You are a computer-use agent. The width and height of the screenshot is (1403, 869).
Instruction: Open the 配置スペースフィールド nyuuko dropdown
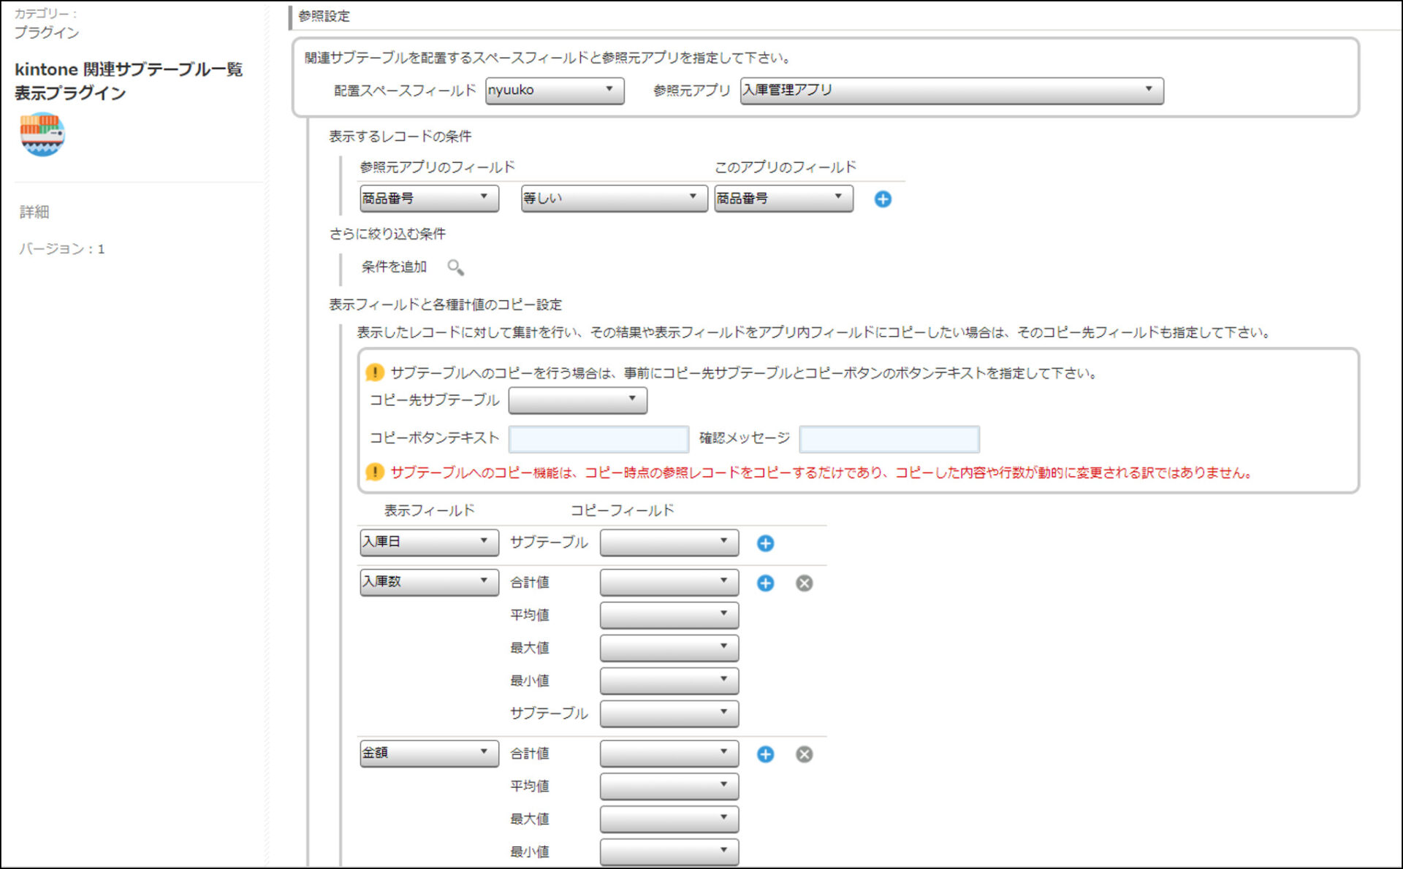coord(555,91)
